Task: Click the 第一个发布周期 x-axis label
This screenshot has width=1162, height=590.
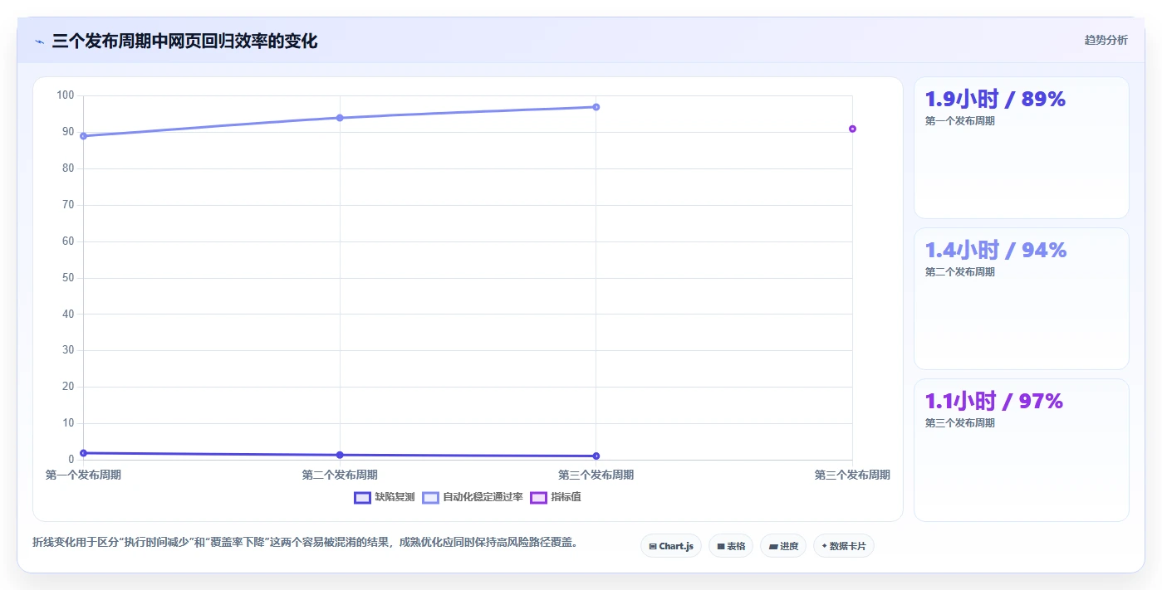Action: (83, 475)
